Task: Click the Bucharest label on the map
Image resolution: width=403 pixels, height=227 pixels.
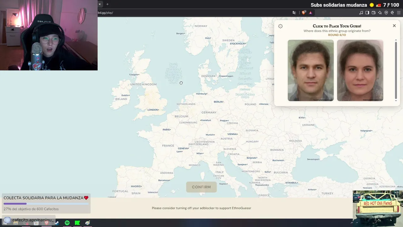Action: coord(278,160)
